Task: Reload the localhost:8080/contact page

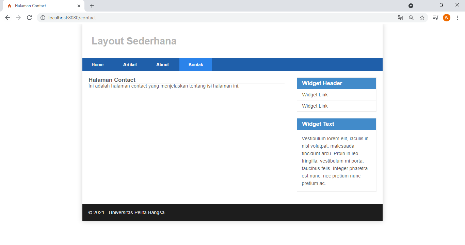Action: point(29,17)
